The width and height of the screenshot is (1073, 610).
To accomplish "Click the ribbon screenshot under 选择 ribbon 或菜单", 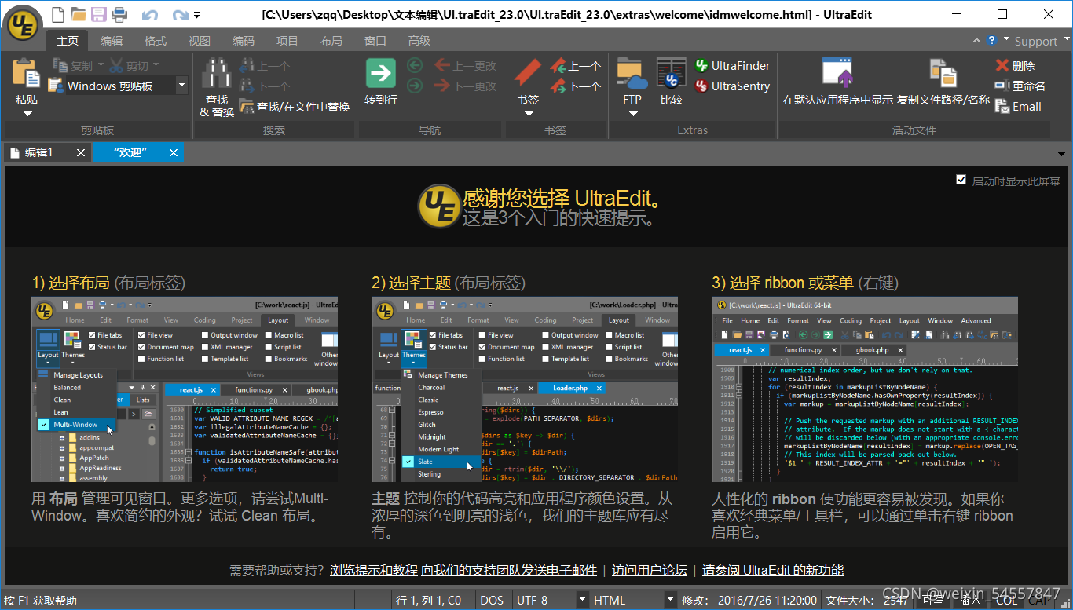I will [865, 389].
